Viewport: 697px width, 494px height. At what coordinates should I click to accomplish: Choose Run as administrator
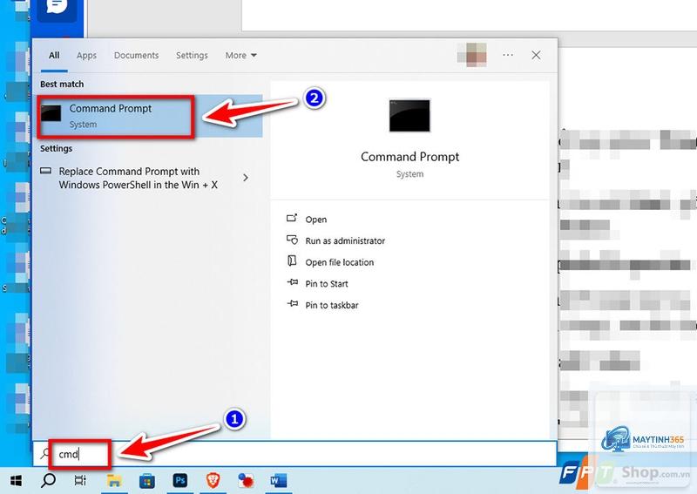(345, 240)
